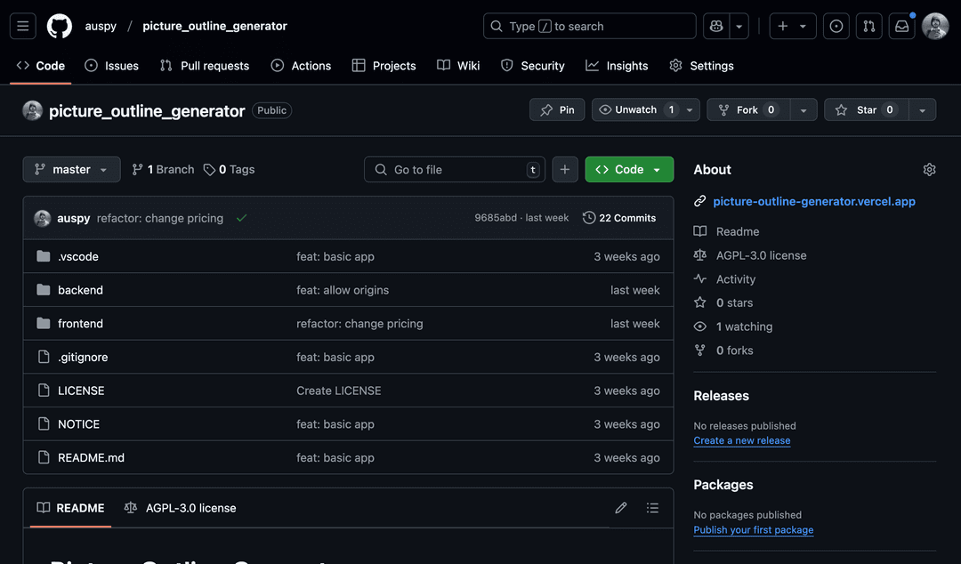Open the create new plus menu
This screenshot has height=564, width=961.
coord(793,27)
